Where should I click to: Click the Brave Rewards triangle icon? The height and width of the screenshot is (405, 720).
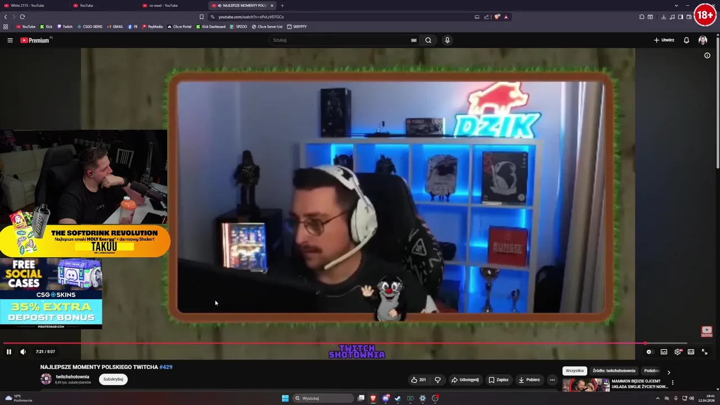[x=506, y=17]
